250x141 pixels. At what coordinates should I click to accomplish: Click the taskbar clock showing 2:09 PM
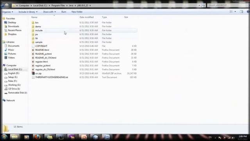243,137
